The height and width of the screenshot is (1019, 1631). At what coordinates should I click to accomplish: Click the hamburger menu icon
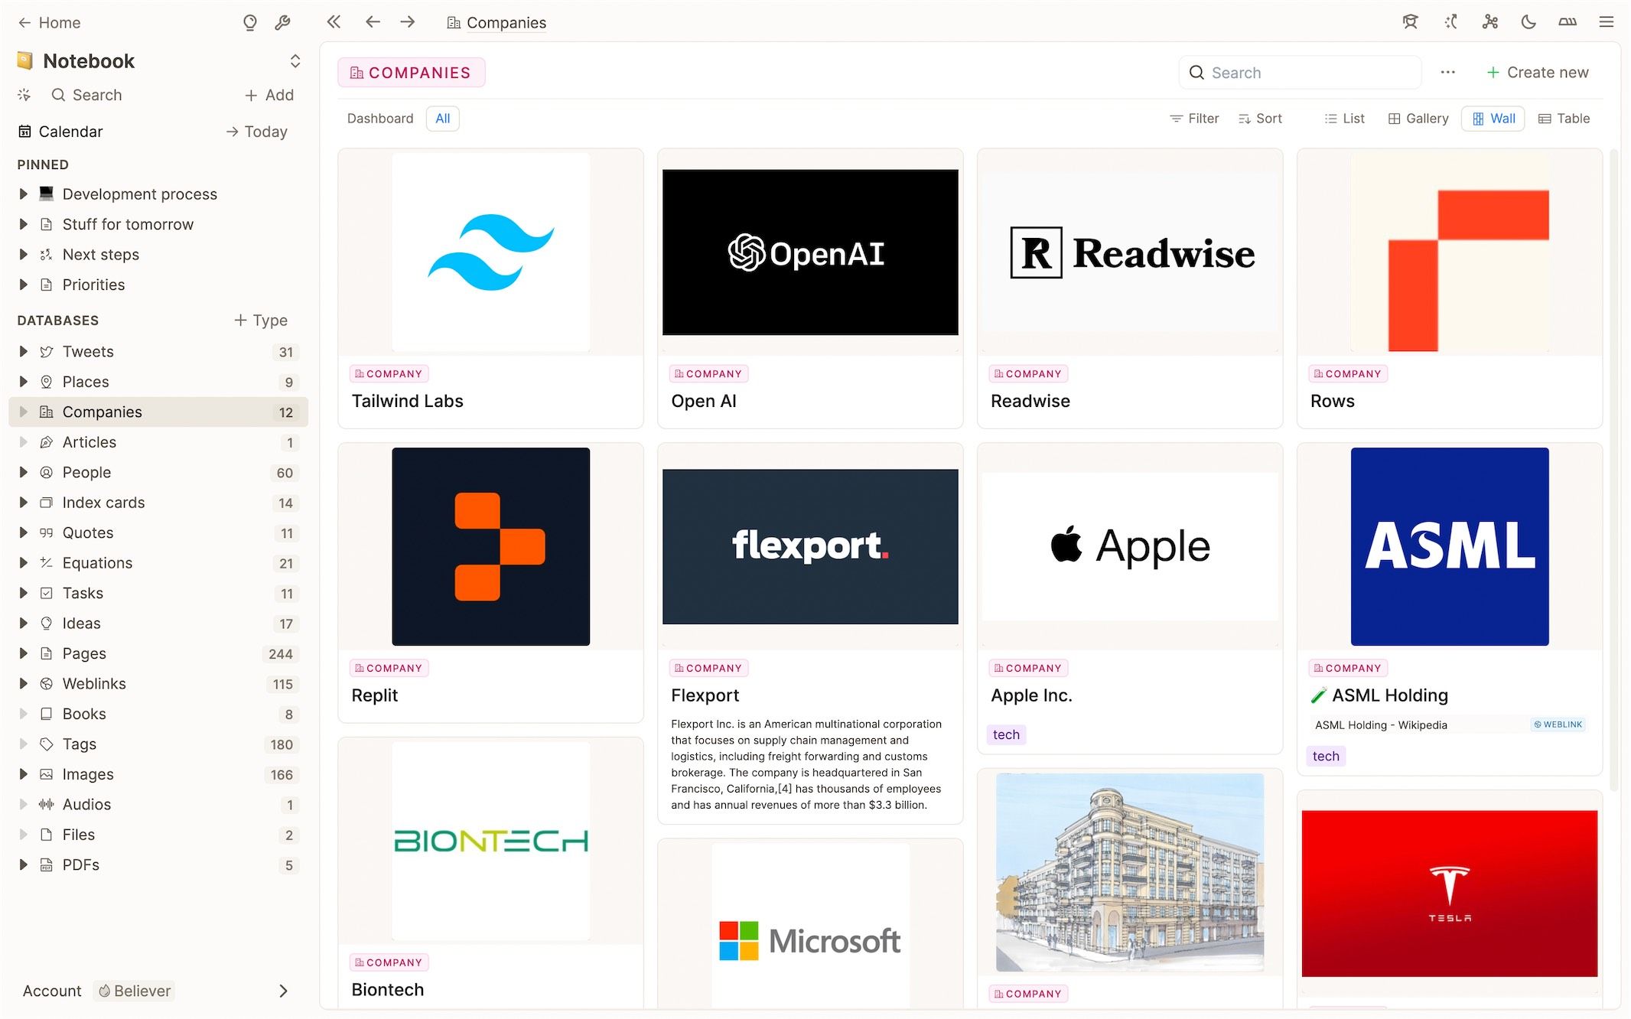[x=1606, y=22]
